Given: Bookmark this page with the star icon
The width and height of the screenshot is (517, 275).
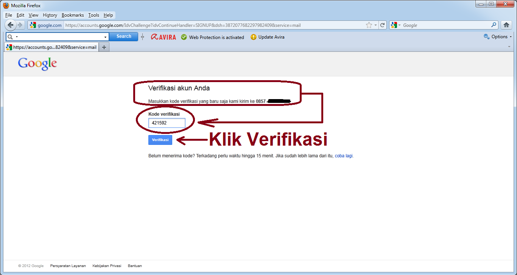Looking at the screenshot, I should (368, 25).
